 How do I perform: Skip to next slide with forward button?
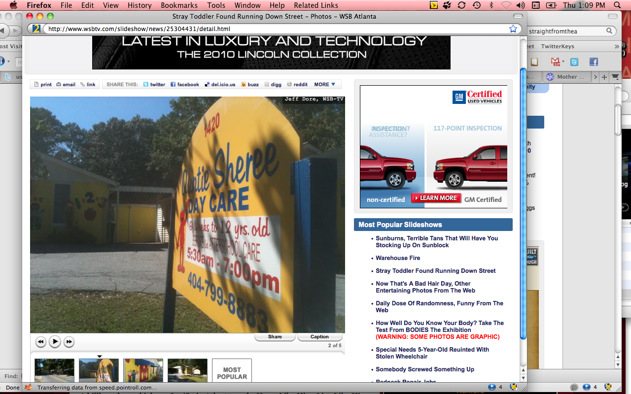pyautogui.click(x=69, y=342)
